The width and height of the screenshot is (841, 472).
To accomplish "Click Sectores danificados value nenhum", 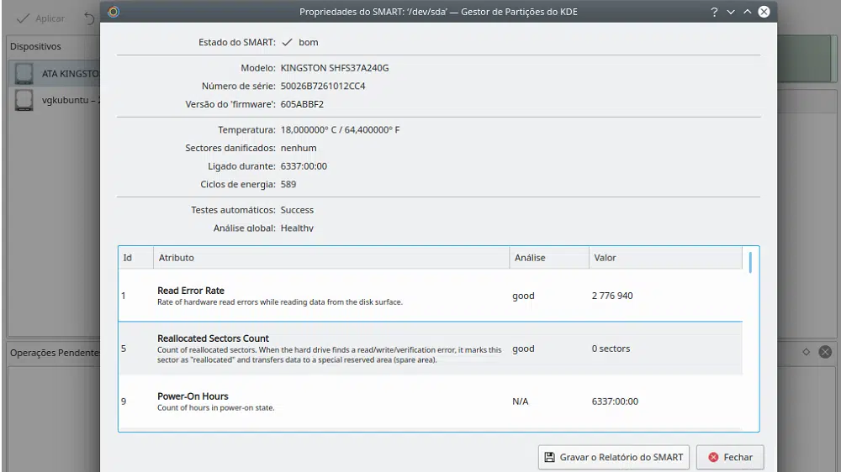I will (x=299, y=149).
